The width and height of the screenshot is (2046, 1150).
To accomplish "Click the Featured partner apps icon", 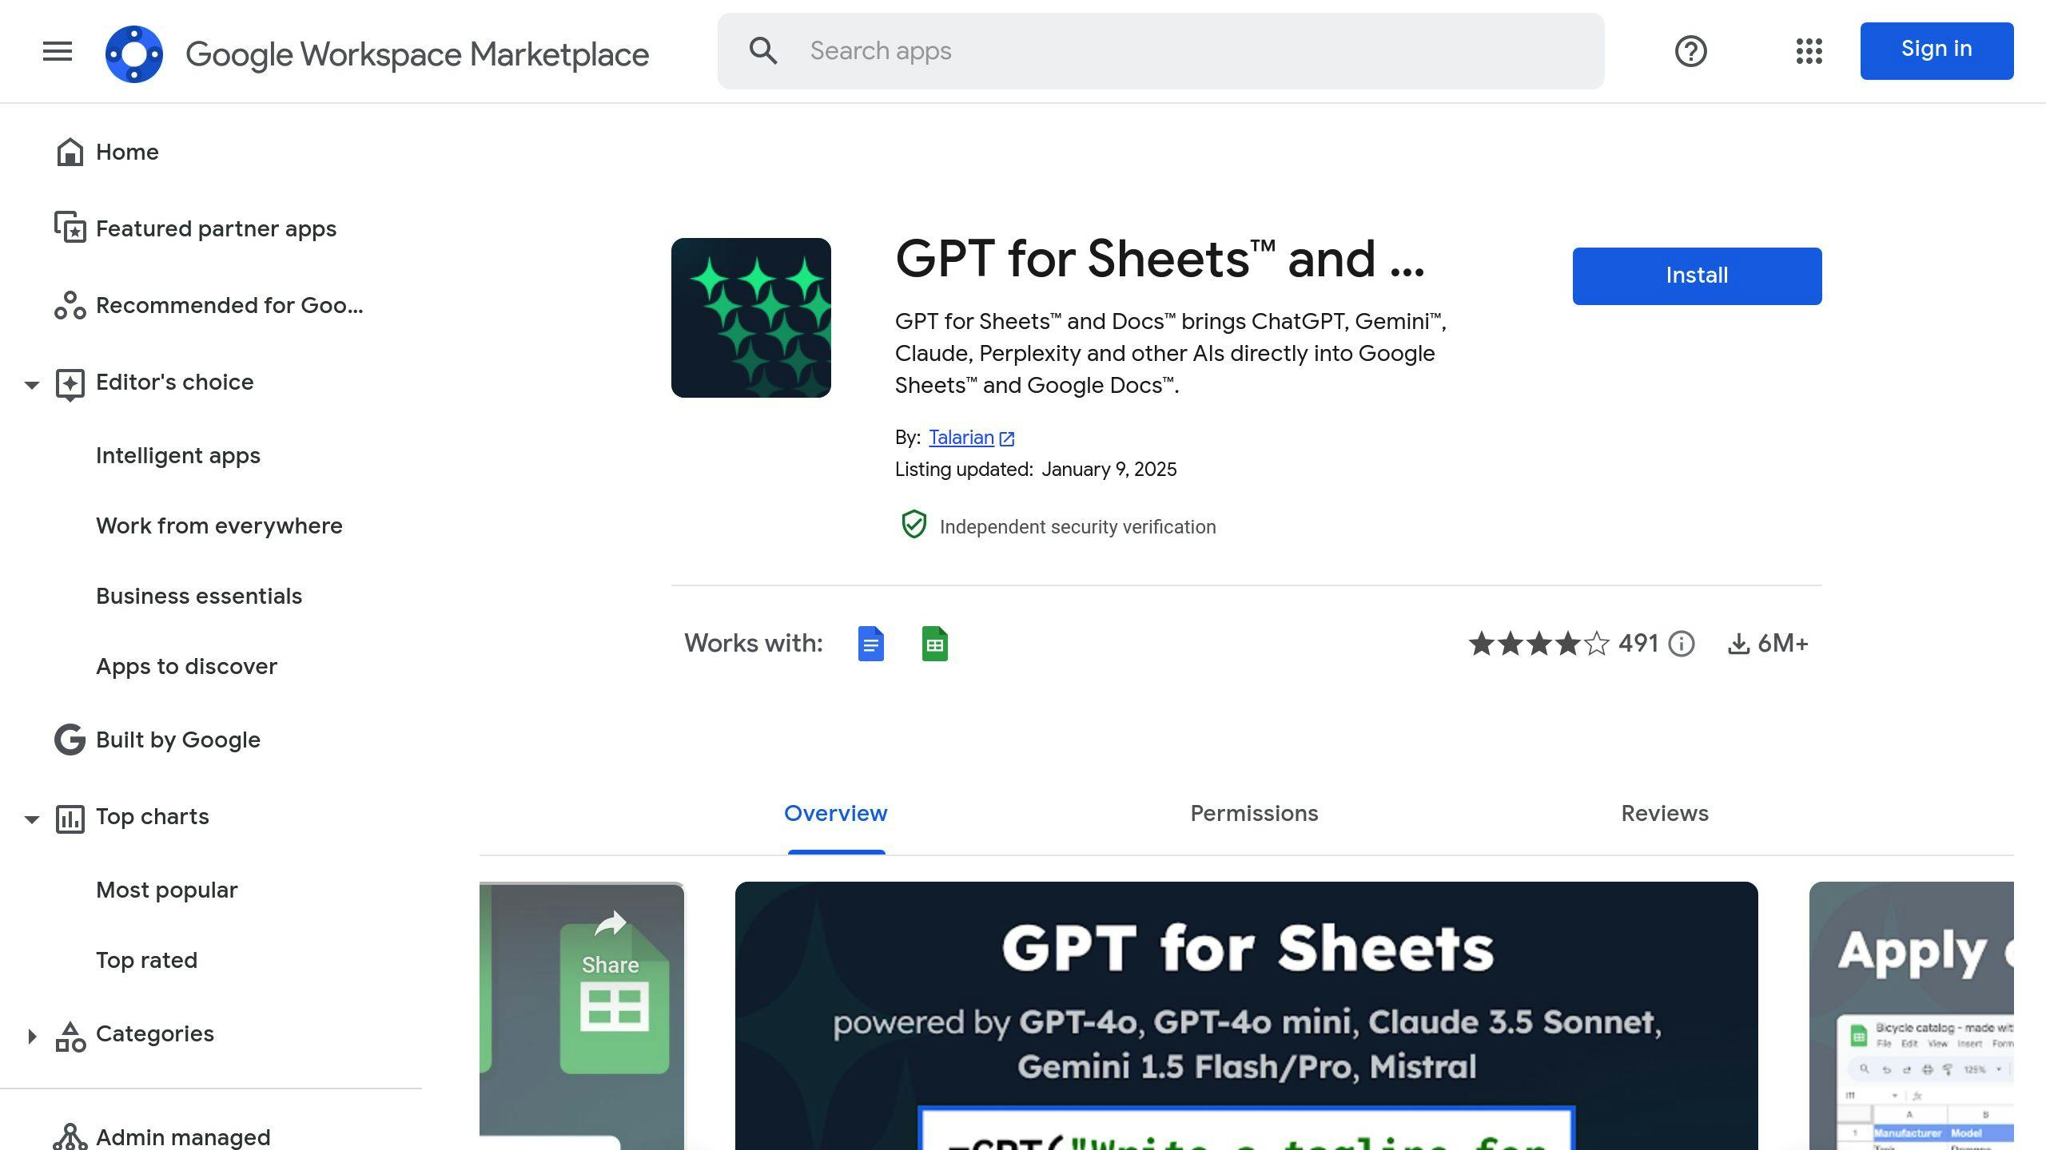I will (70, 228).
